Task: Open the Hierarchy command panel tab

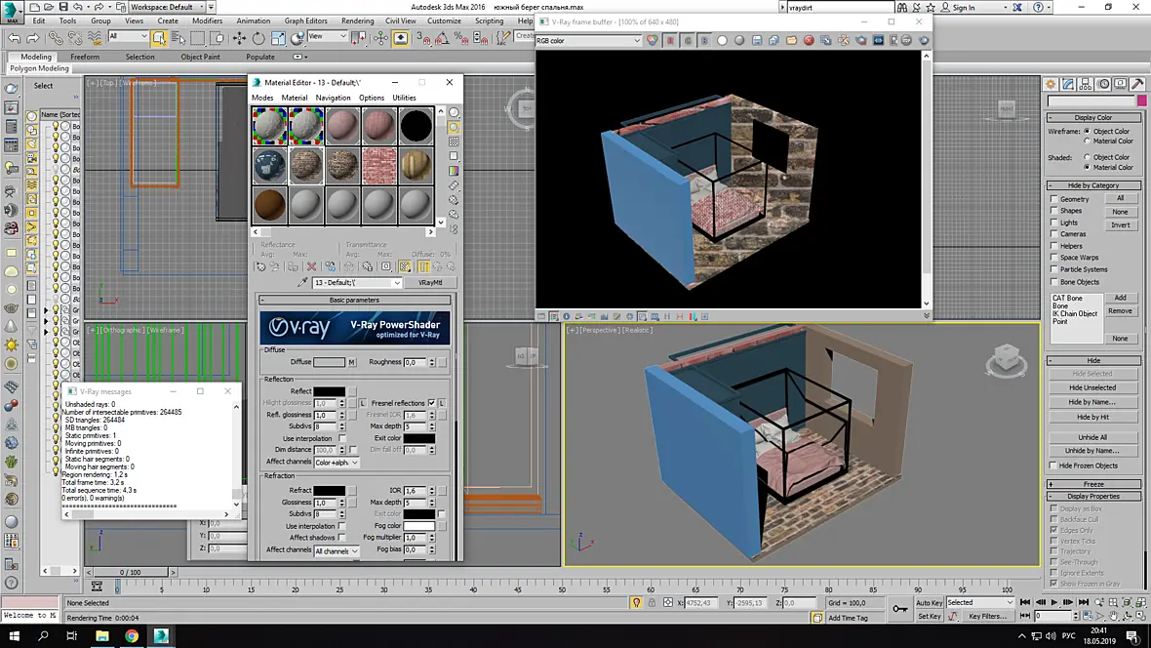Action: click(x=1086, y=85)
